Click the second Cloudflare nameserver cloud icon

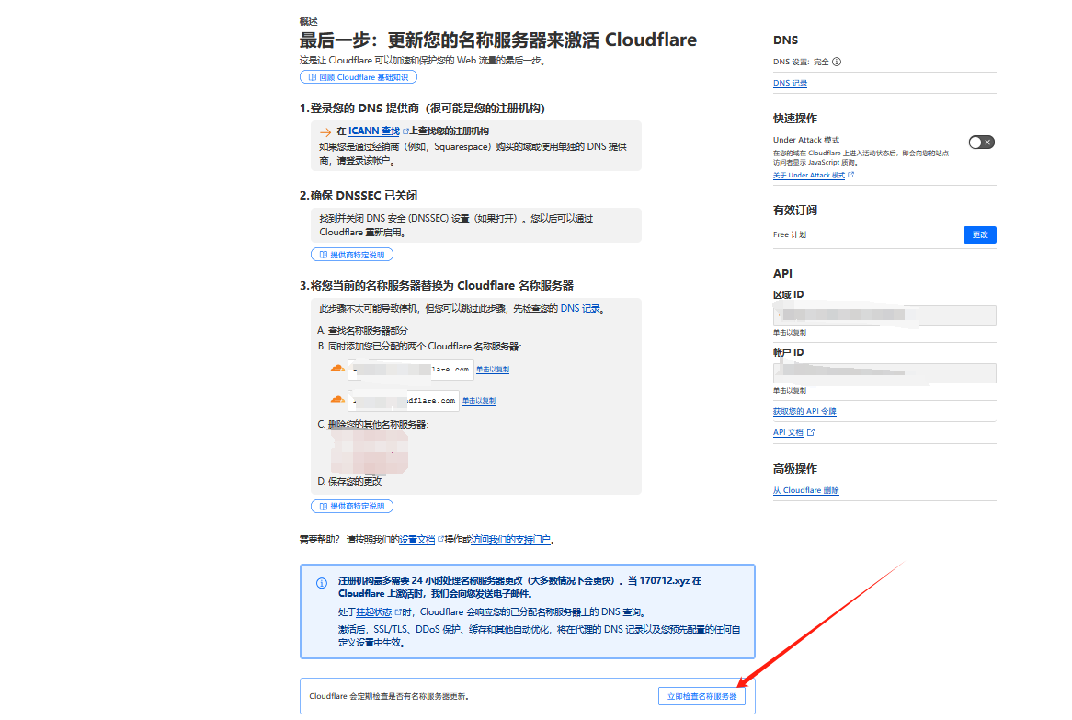(x=337, y=400)
